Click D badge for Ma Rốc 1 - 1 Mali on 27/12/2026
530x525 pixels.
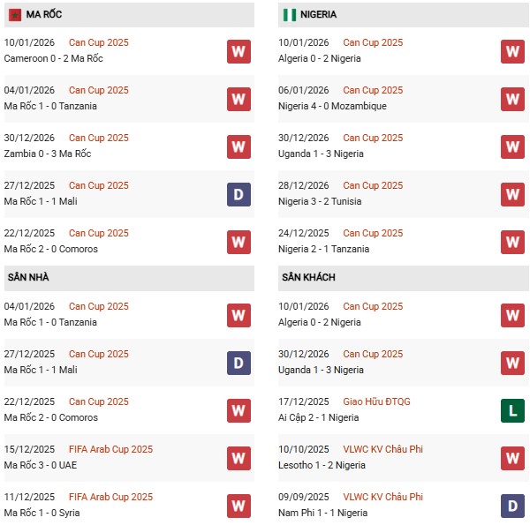click(x=238, y=194)
